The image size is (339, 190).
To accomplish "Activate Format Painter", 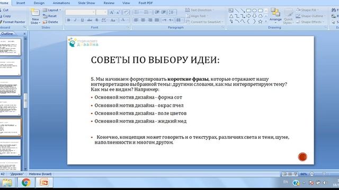I will [x=13, y=22].
